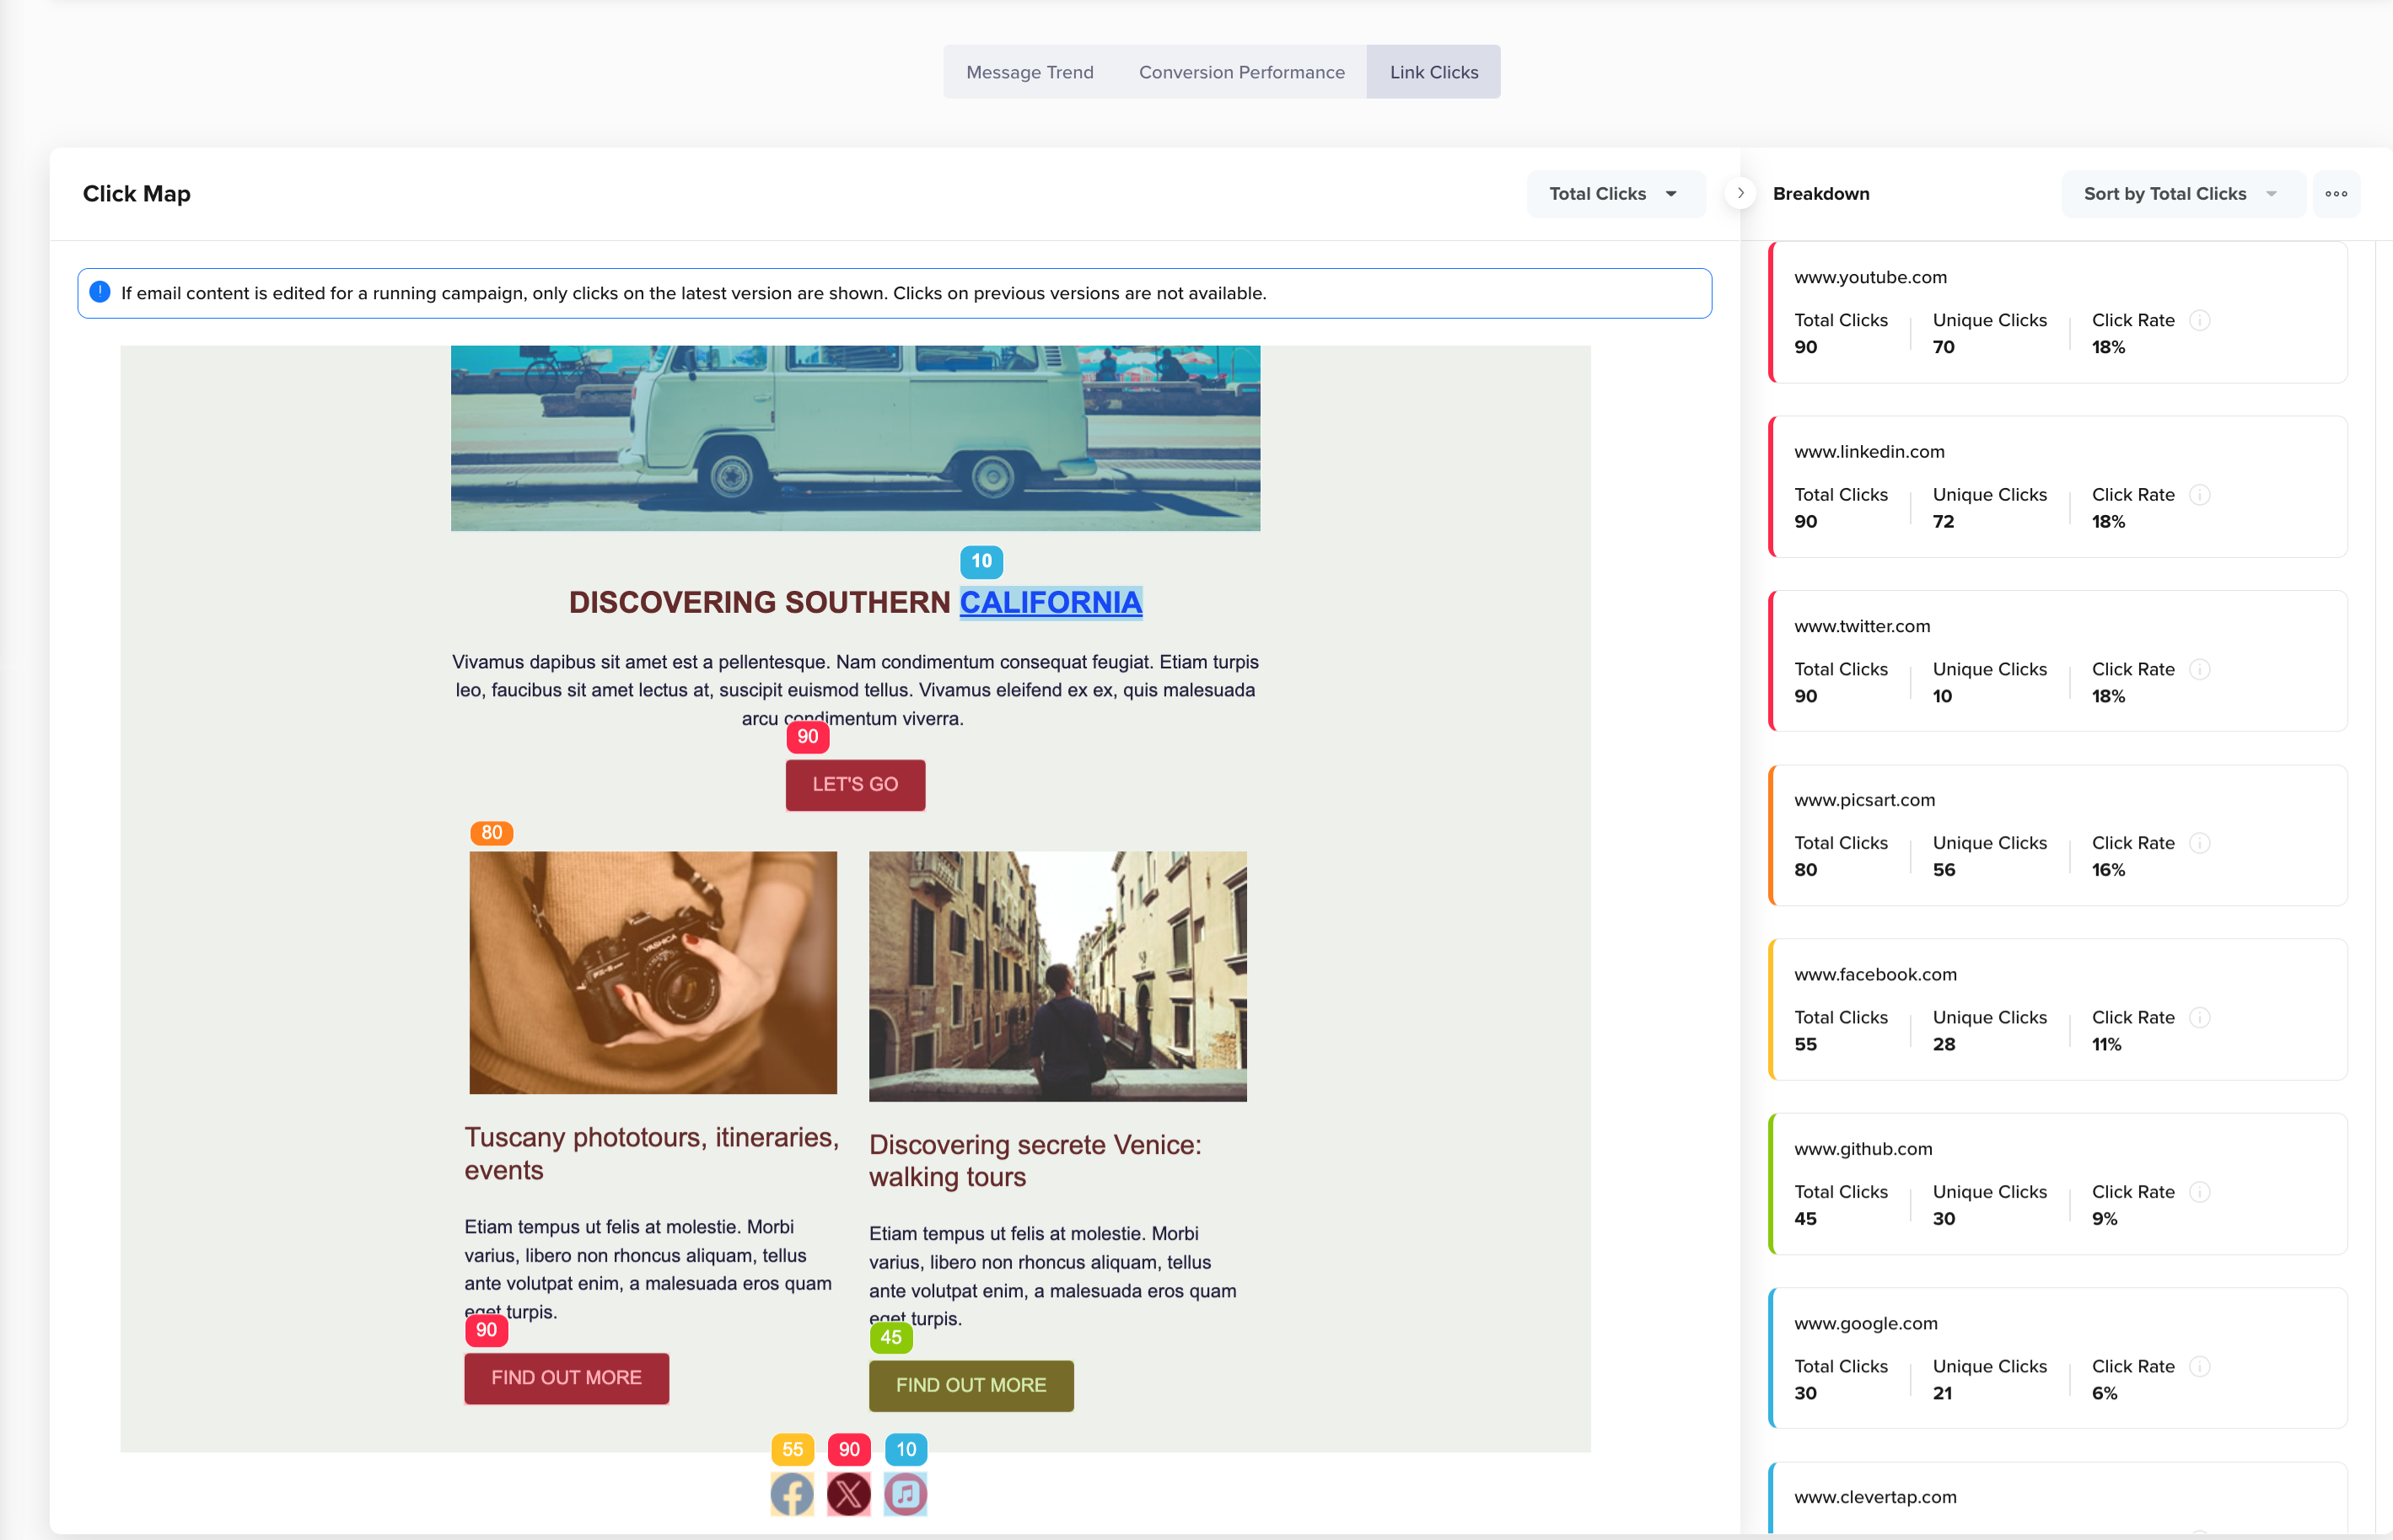The width and height of the screenshot is (2393, 1540).
Task: Click the blue info icon in banner
Action: (x=100, y=292)
